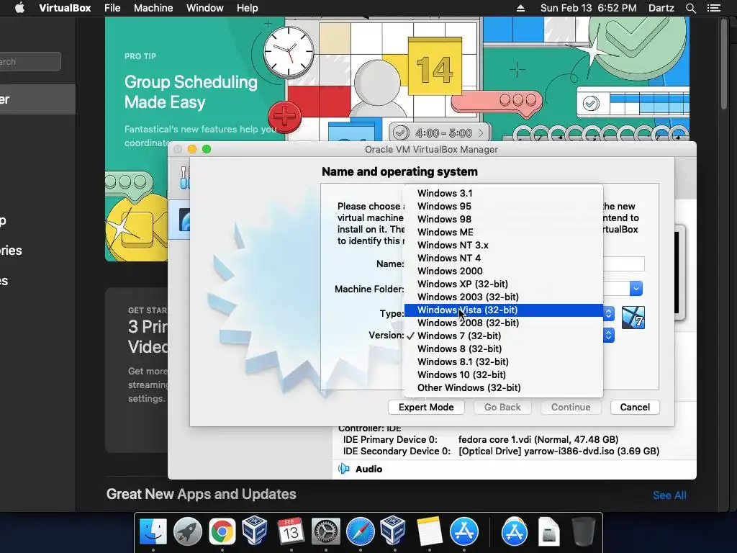Open Version selector stepper arrows
This screenshot has height=553, width=737.
click(x=609, y=336)
